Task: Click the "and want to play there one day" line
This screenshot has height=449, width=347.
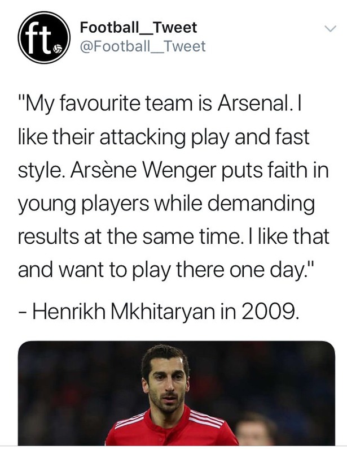Action: coord(163,271)
